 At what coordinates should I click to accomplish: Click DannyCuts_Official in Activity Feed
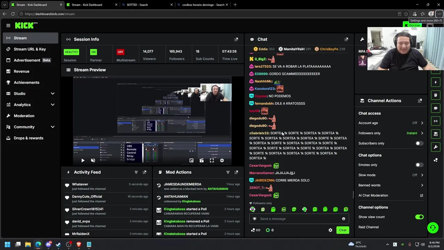click(87, 197)
